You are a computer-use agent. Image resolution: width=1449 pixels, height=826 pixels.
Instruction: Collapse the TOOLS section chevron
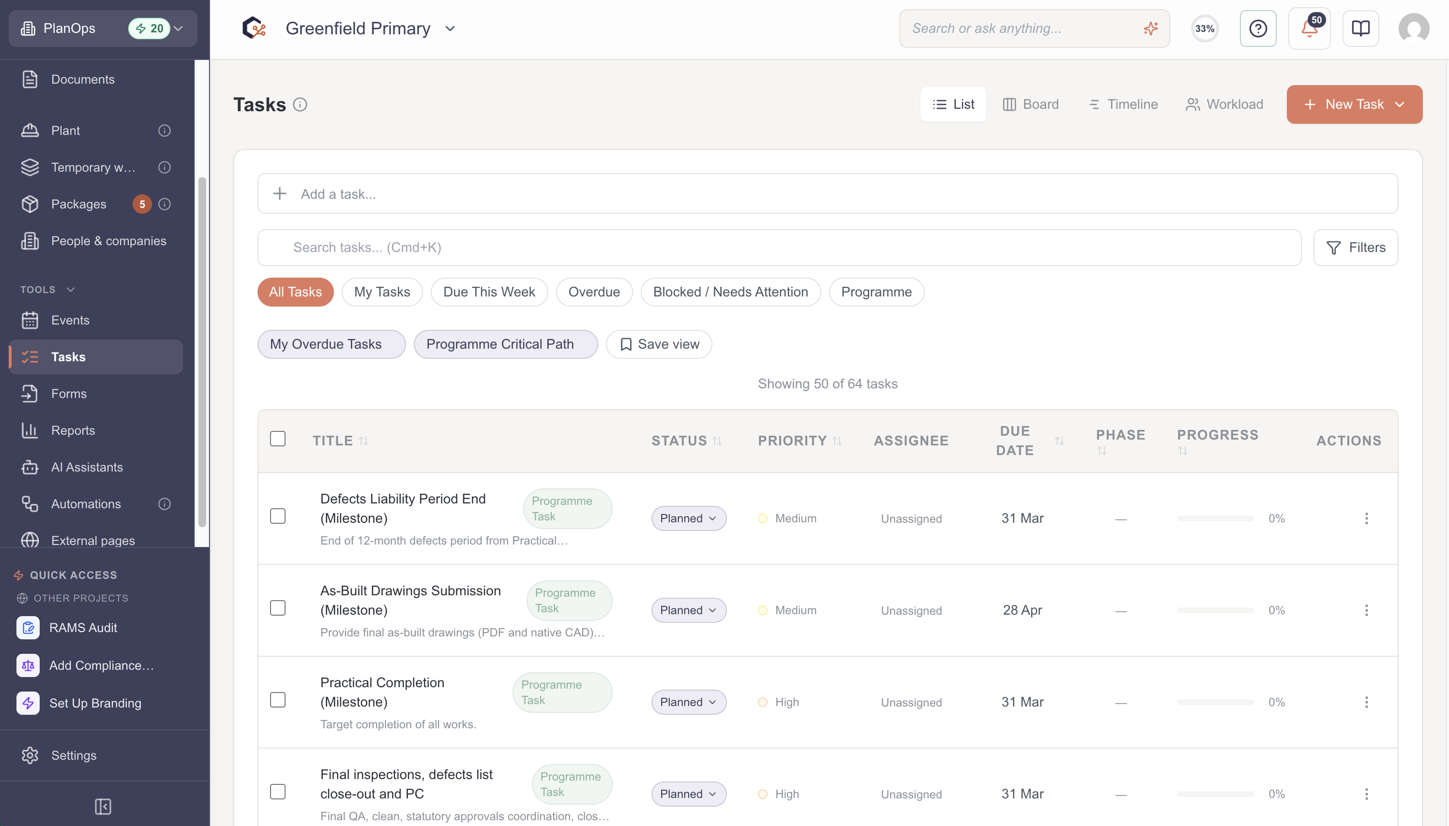click(70, 290)
